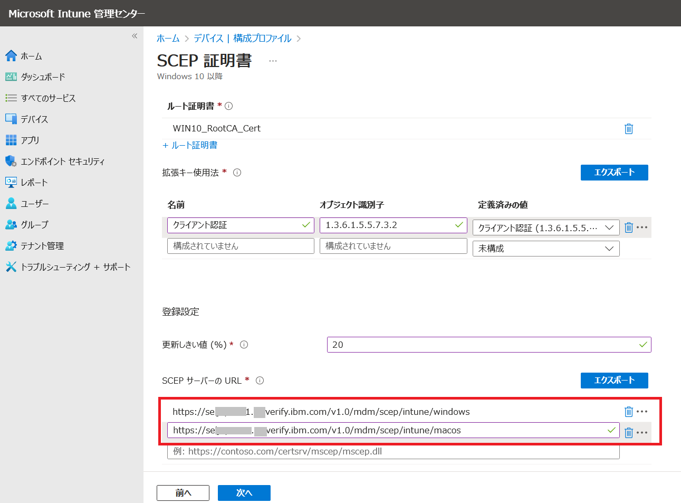681x503 pixels.
Task: Open more options for クライアント認証 row
Action: 642,227
